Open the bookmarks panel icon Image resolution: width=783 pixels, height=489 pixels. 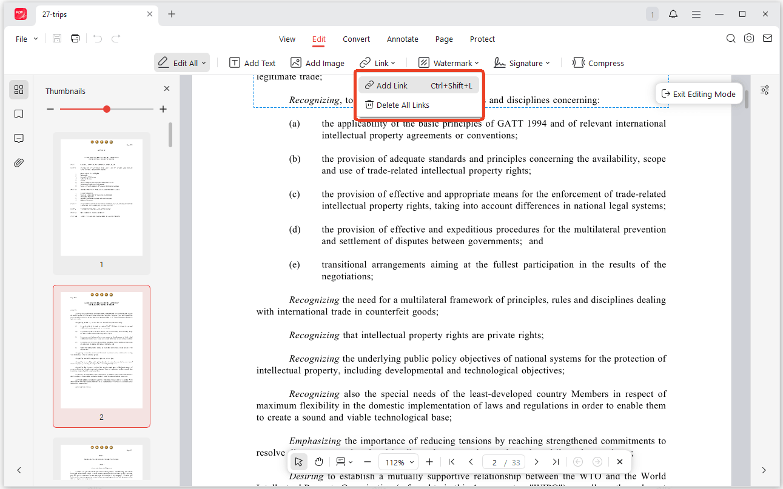19,114
